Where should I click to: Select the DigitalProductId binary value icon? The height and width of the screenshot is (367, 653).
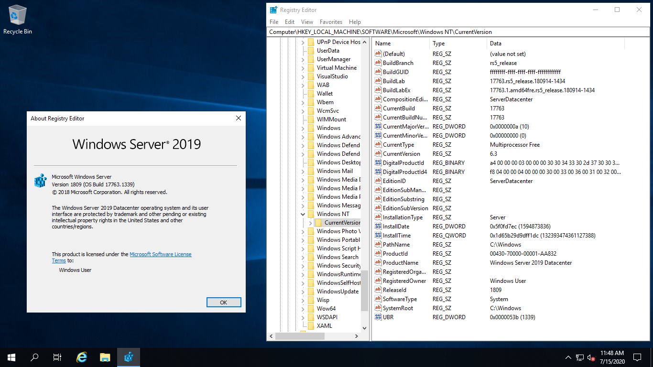pos(378,163)
